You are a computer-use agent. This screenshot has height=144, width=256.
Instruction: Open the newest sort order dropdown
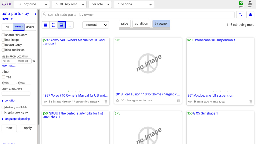tap(96, 25)
